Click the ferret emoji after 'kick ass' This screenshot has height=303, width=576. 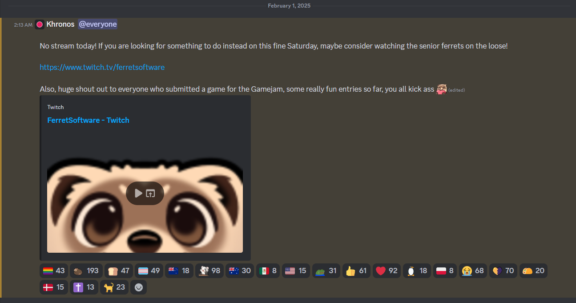click(x=441, y=89)
